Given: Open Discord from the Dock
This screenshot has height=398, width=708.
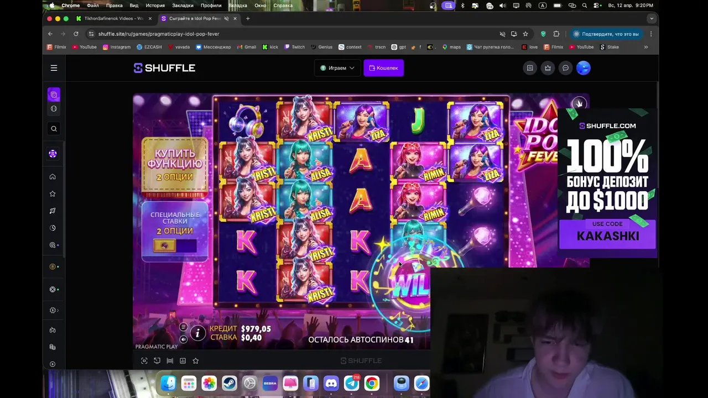Looking at the screenshot, I should [331, 383].
